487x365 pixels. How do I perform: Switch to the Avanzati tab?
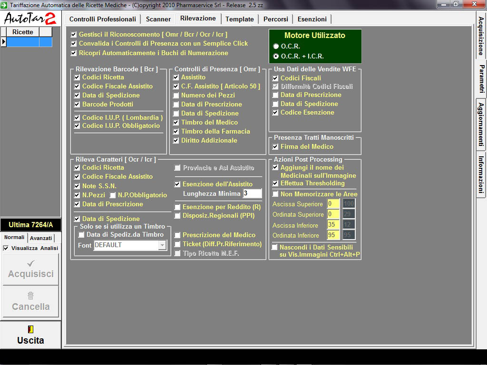41,238
